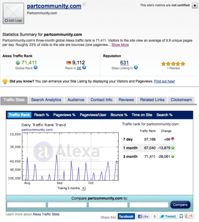Click the 57,168 traffic rank value
Screen dimensions: 199x222
click(x=150, y=139)
